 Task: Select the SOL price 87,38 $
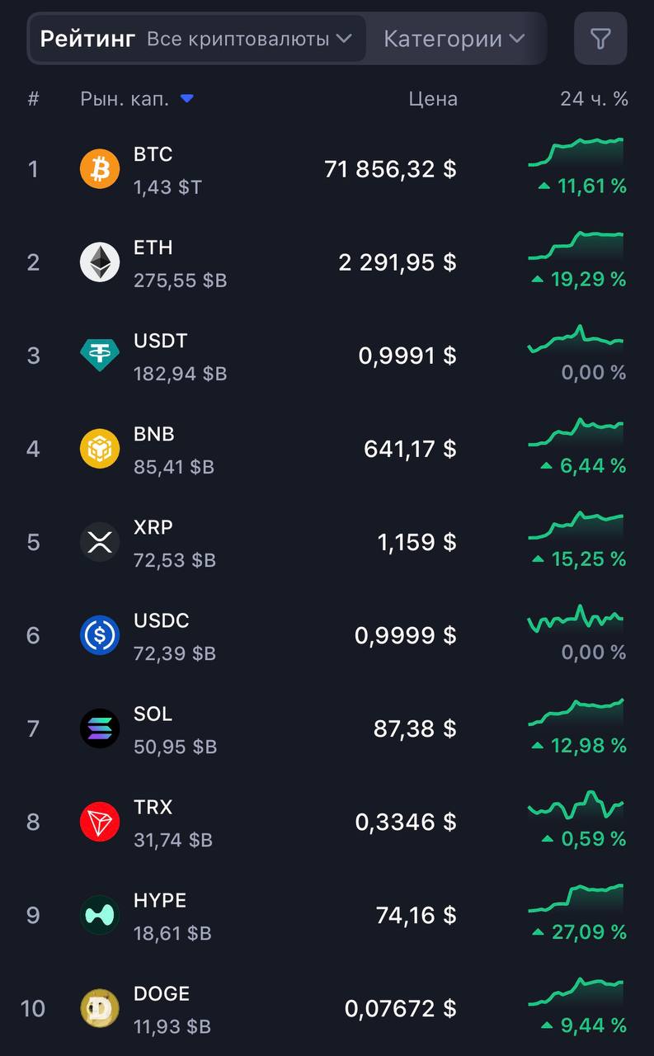(x=415, y=728)
